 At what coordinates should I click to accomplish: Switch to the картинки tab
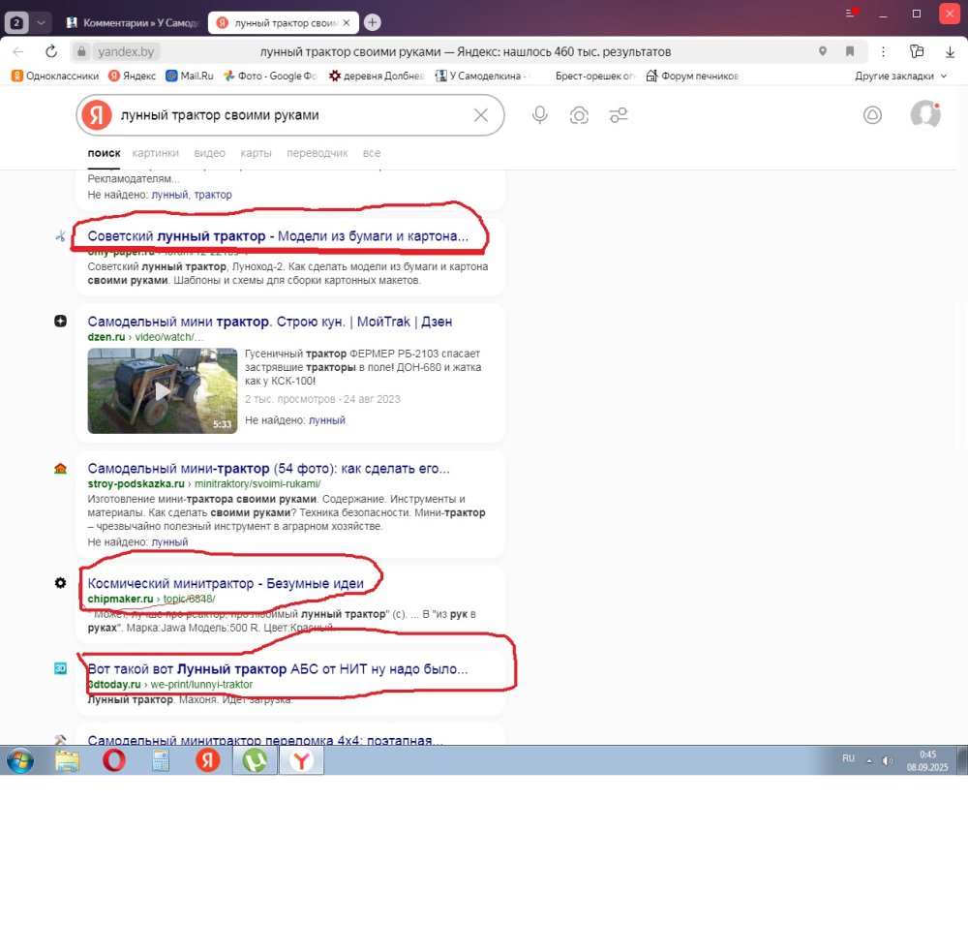click(x=155, y=153)
